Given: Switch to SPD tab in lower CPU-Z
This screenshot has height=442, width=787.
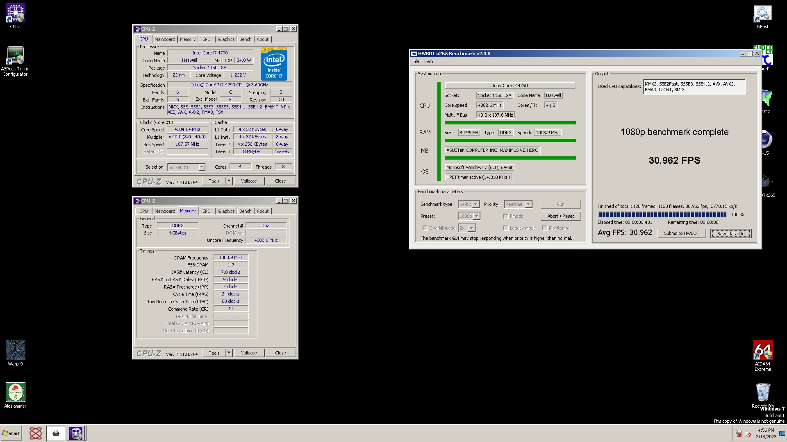Looking at the screenshot, I should [x=207, y=211].
